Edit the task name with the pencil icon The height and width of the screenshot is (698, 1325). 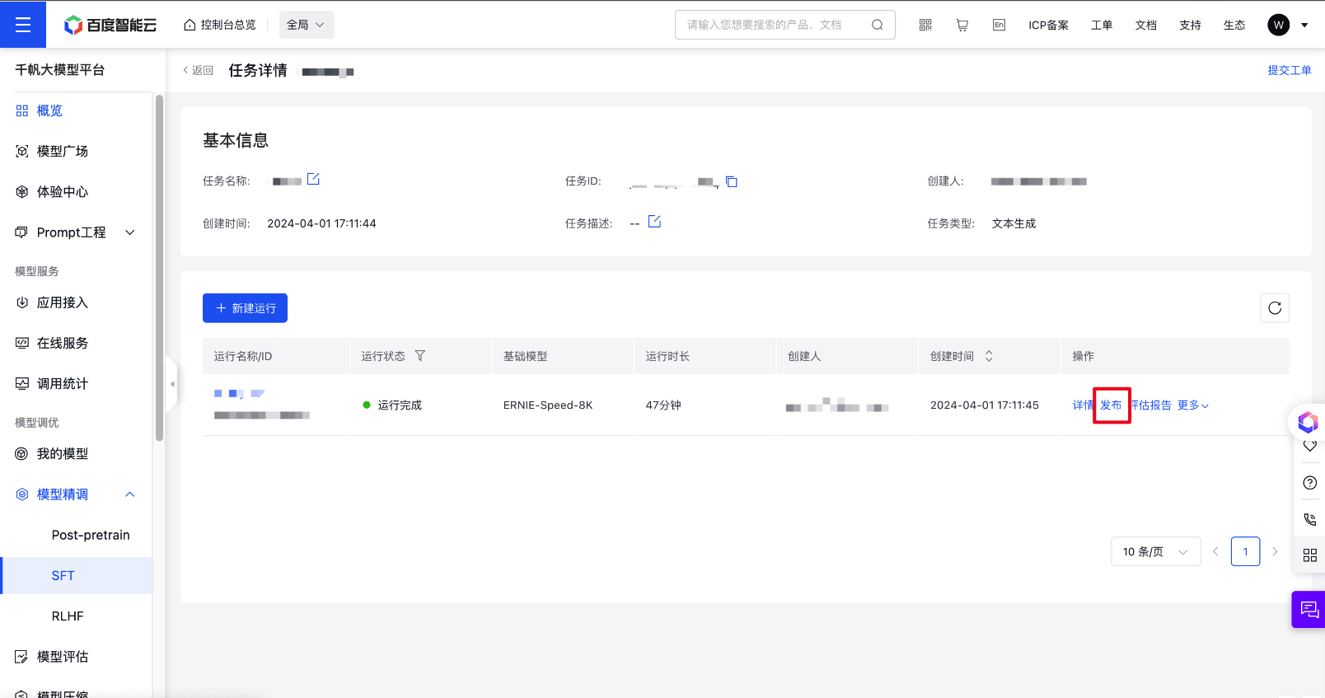(x=313, y=179)
